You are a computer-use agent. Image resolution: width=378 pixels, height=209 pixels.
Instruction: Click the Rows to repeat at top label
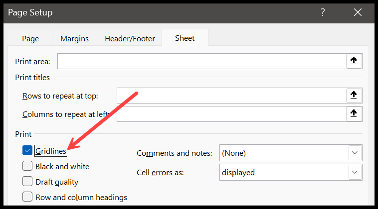[60, 96]
